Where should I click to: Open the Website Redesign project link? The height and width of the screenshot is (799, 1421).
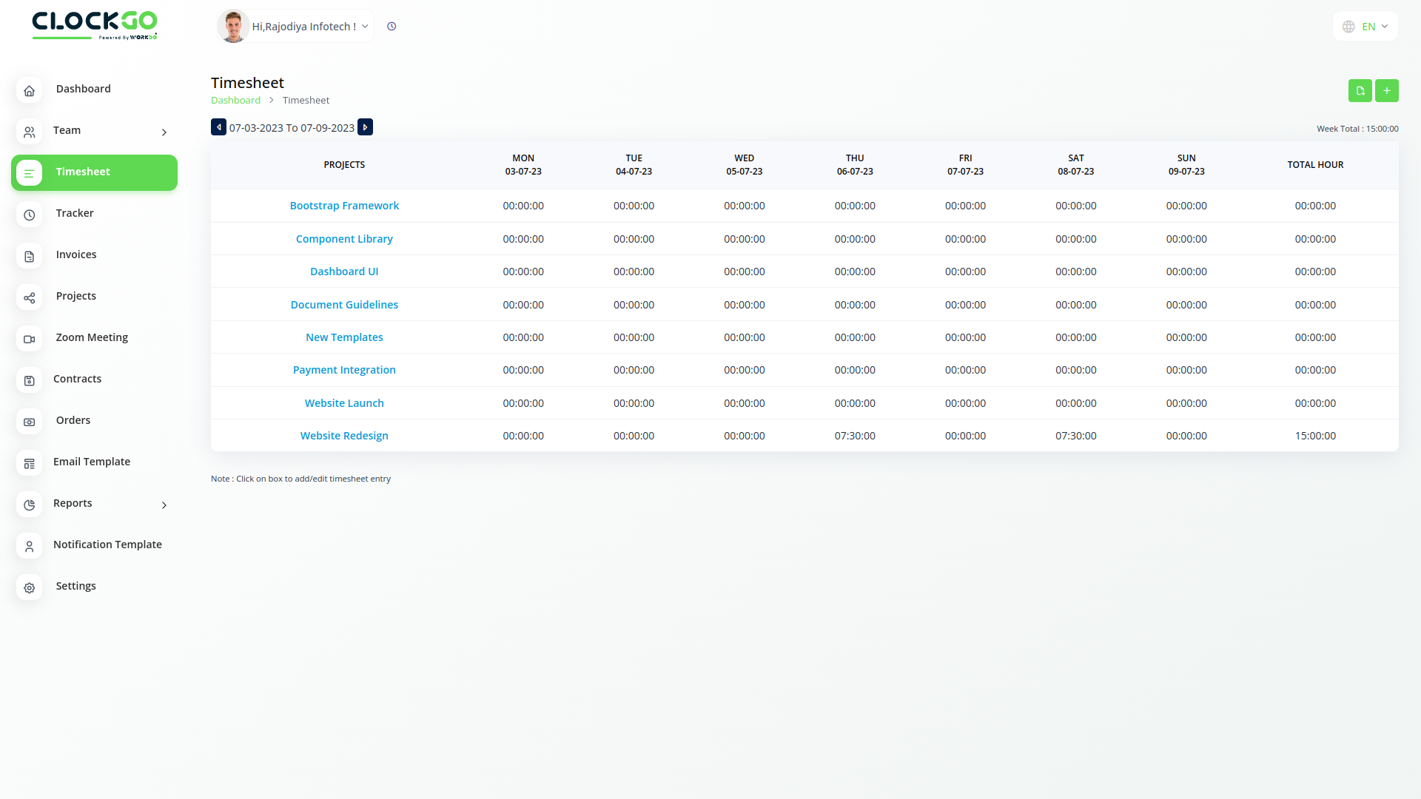344,436
